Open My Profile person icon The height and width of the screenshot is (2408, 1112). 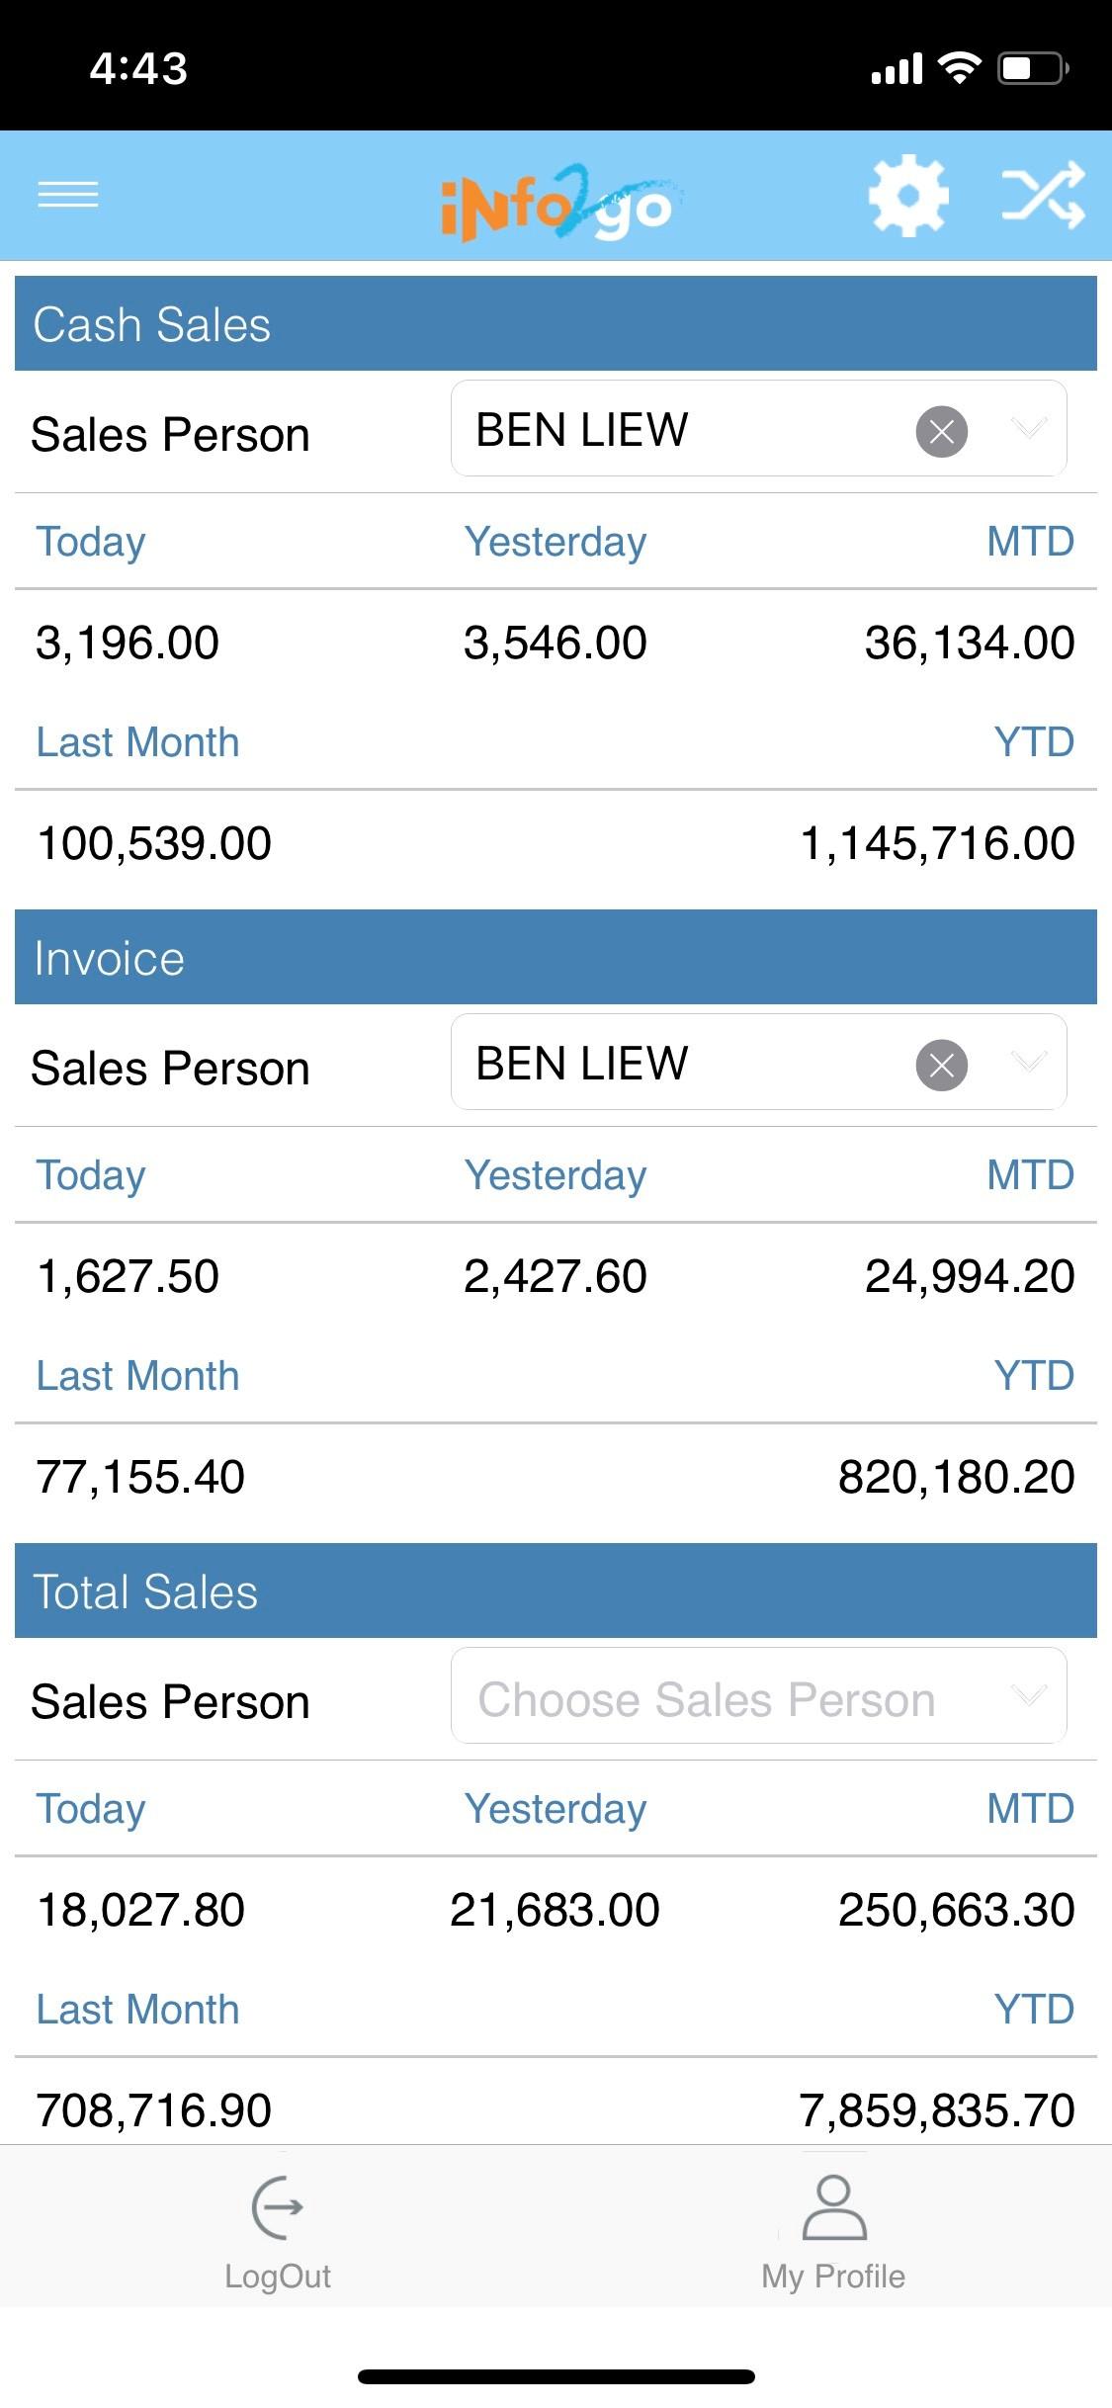coord(833,2206)
